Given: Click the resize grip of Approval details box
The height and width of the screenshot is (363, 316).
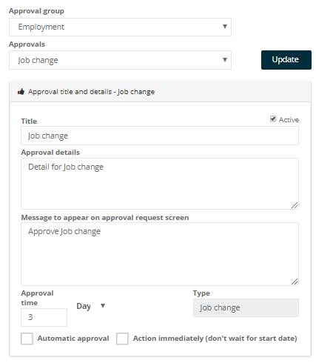Looking at the screenshot, I should click(x=295, y=205).
